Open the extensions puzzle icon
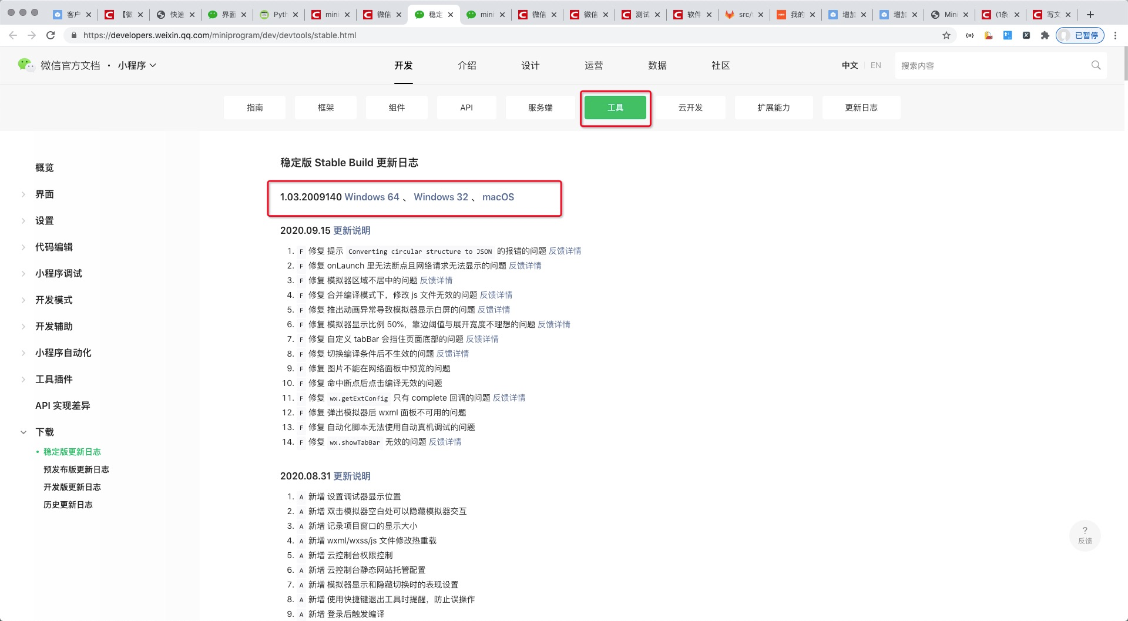 1045,35
